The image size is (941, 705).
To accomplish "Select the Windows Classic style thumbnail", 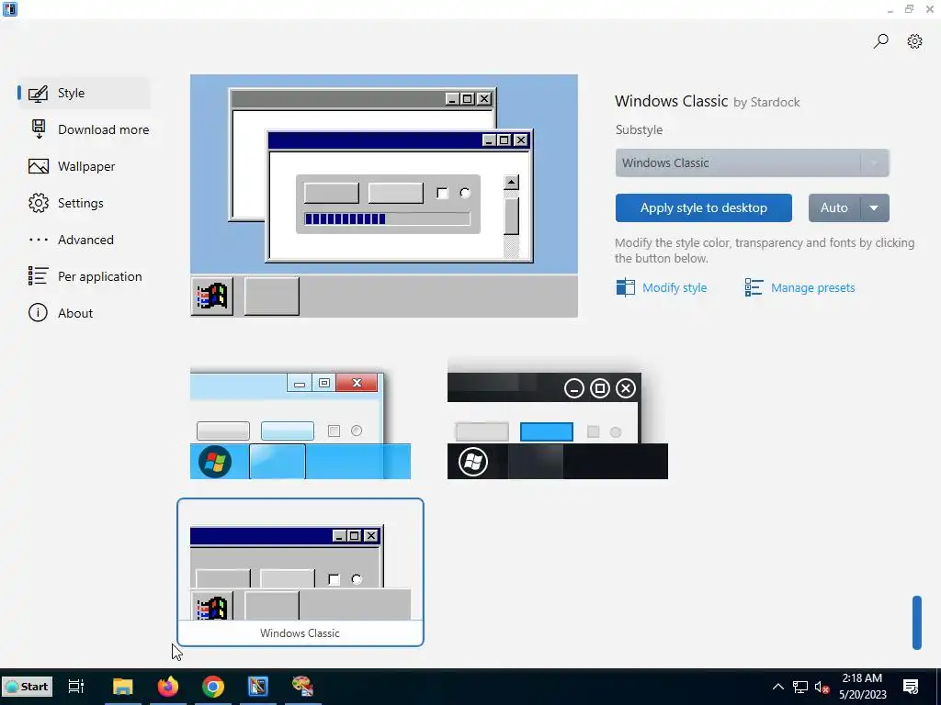I will pyautogui.click(x=300, y=573).
